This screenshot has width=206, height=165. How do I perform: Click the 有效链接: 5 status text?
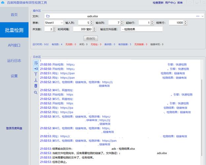click(x=125, y=45)
